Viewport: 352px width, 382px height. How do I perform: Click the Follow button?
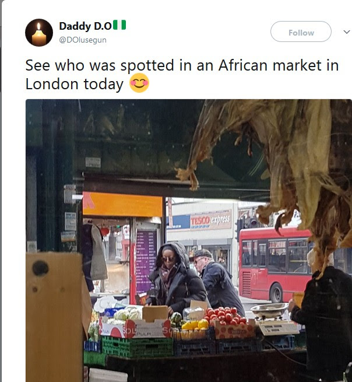coord(301,31)
